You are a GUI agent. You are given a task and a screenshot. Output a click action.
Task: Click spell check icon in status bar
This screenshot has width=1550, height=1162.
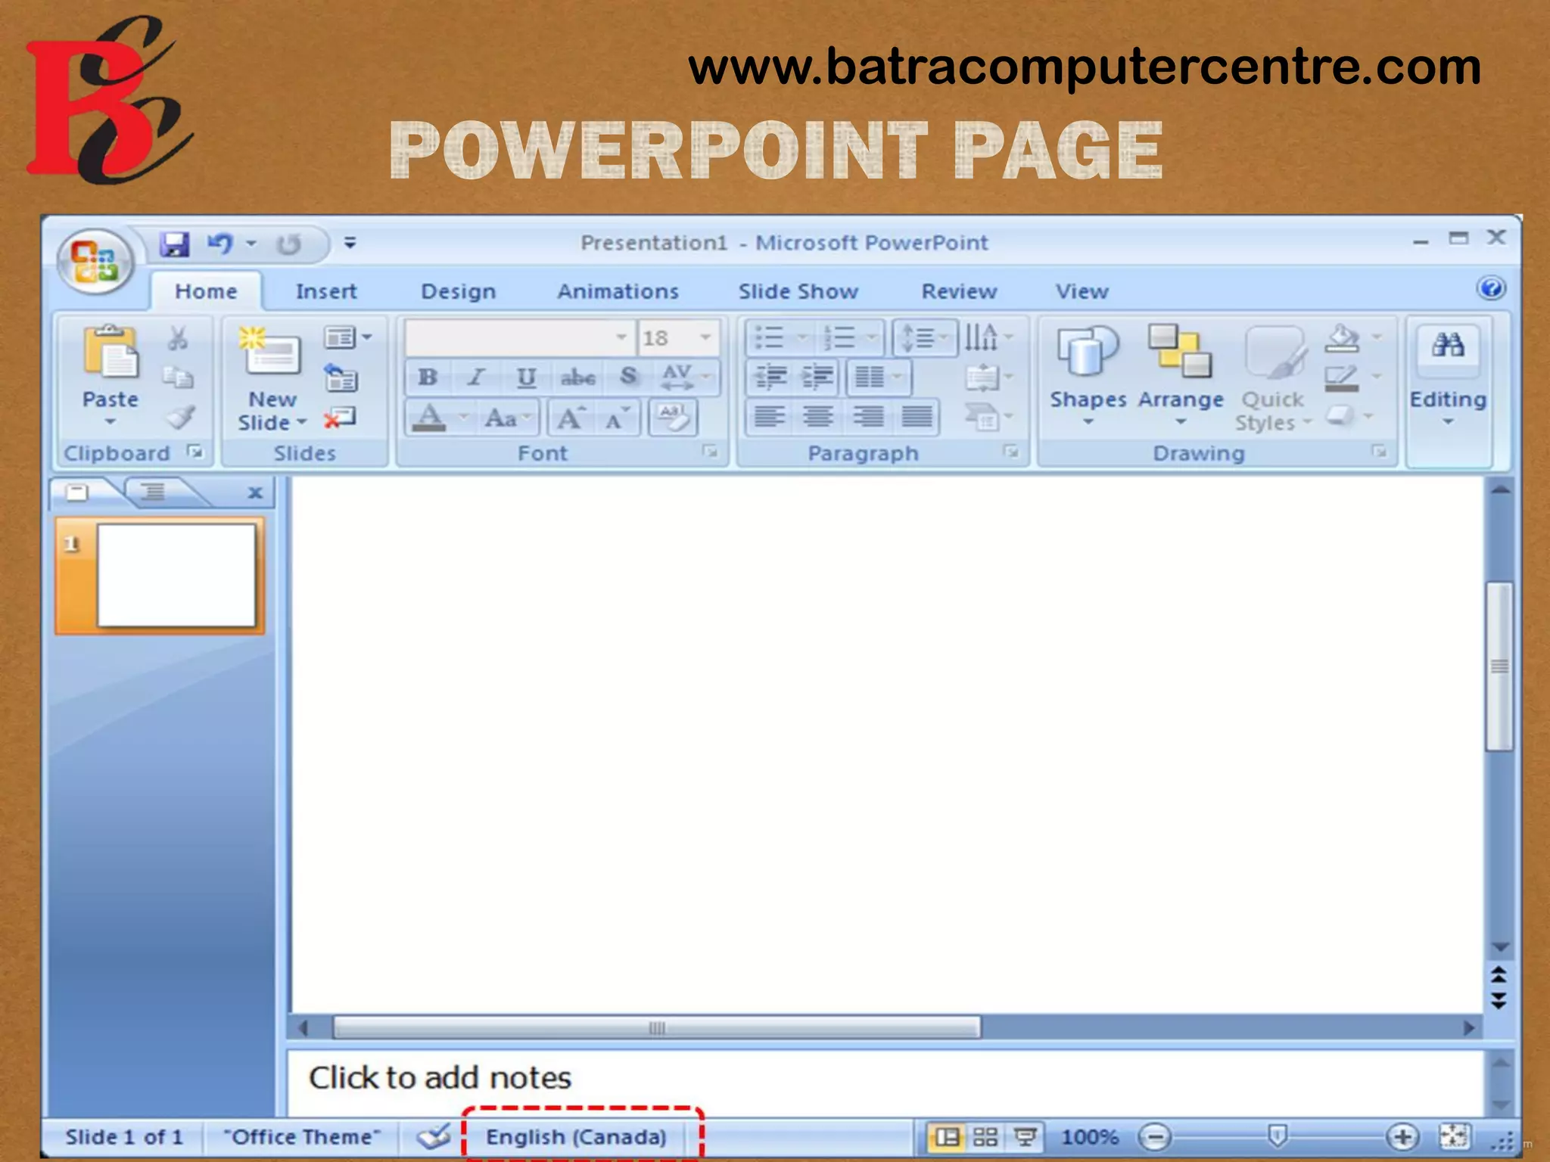point(434,1136)
